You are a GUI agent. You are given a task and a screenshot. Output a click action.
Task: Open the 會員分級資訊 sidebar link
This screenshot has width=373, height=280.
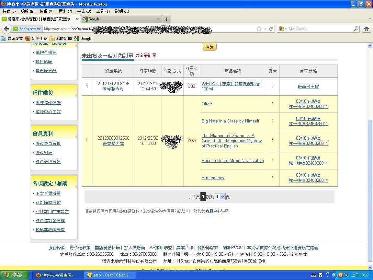48,162
